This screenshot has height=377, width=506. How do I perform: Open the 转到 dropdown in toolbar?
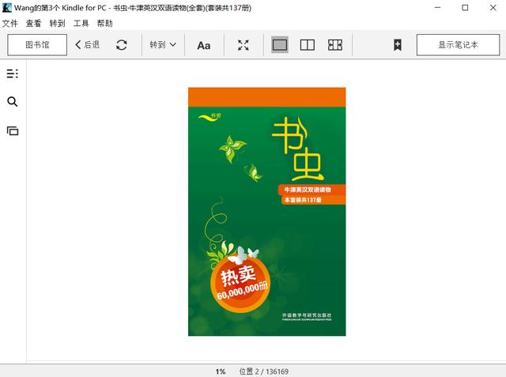[x=163, y=45]
